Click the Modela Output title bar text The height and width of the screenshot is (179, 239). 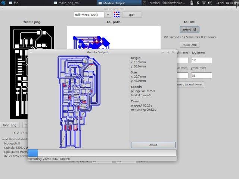point(97,52)
